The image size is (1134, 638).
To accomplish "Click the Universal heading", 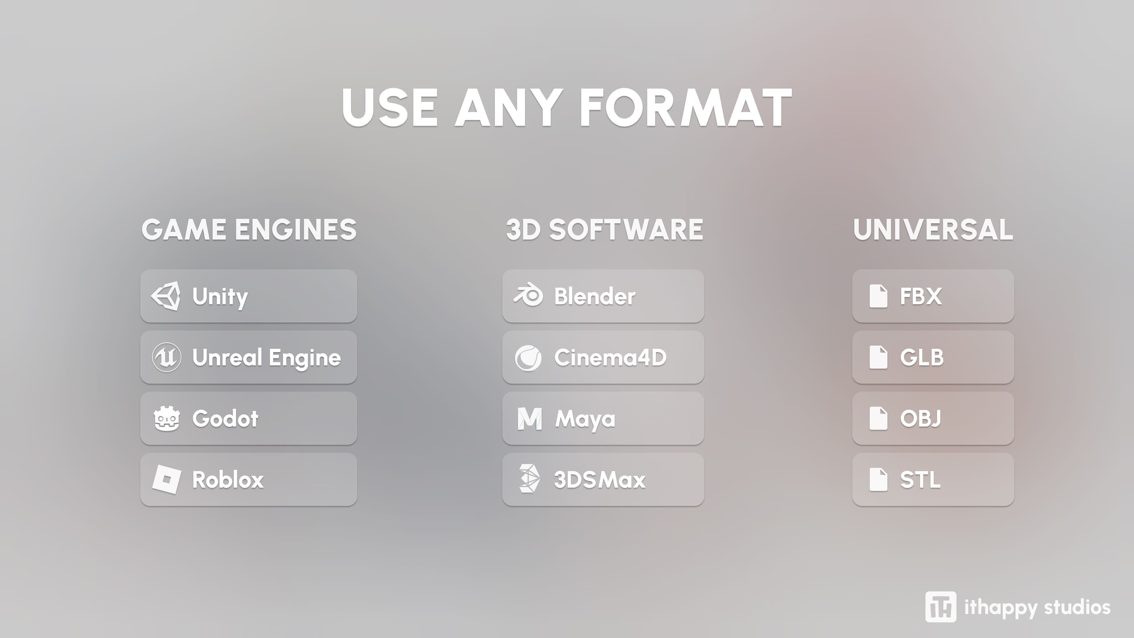I will coord(933,230).
